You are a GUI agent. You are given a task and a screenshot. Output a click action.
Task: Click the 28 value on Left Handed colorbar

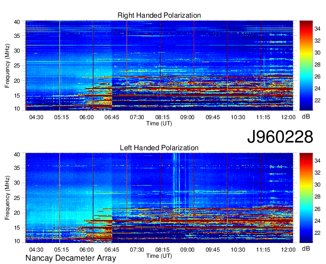click(317, 197)
